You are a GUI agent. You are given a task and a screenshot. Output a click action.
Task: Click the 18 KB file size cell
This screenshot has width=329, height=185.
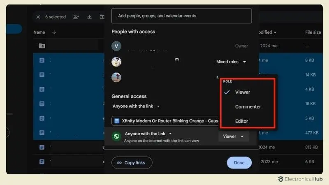(x=310, y=104)
